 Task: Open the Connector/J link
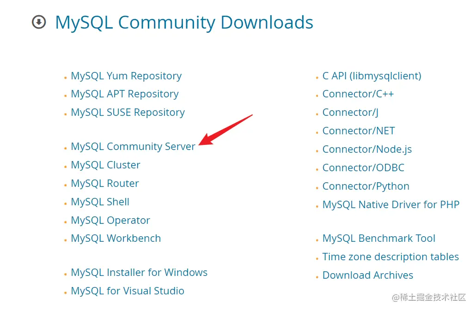coord(350,112)
